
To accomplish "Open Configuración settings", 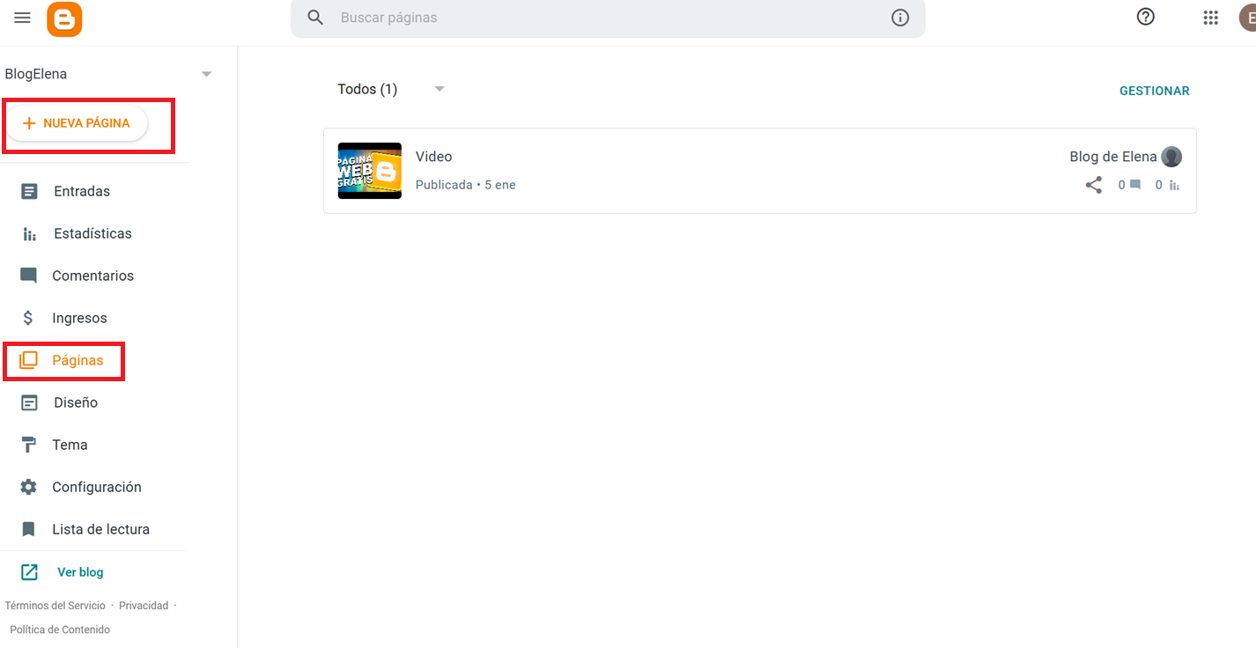I will click(96, 487).
